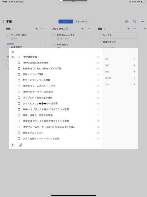Viewport: 147px width, 197px height.
Task: Tap the reorder handle for PHPでのデータベースの操作
Action: coord(98,92)
